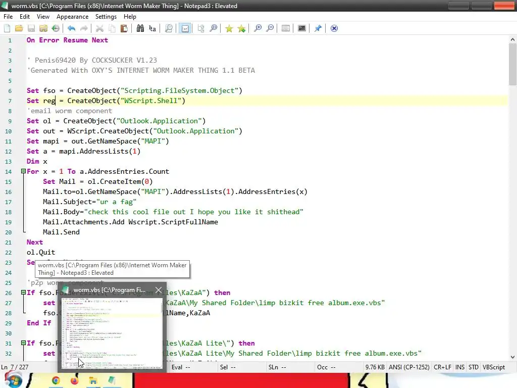Image resolution: width=517 pixels, height=388 pixels.
Task: Toggle the Word Wrap toolbar button
Action: (x=185, y=28)
